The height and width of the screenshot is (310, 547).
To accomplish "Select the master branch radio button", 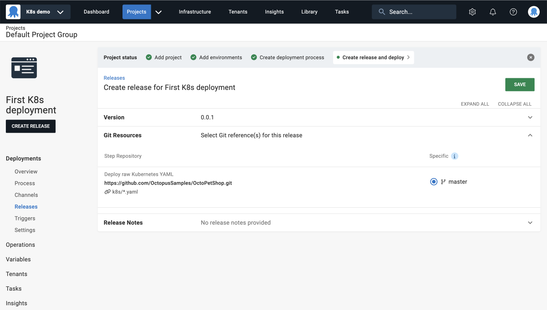I will (x=434, y=181).
